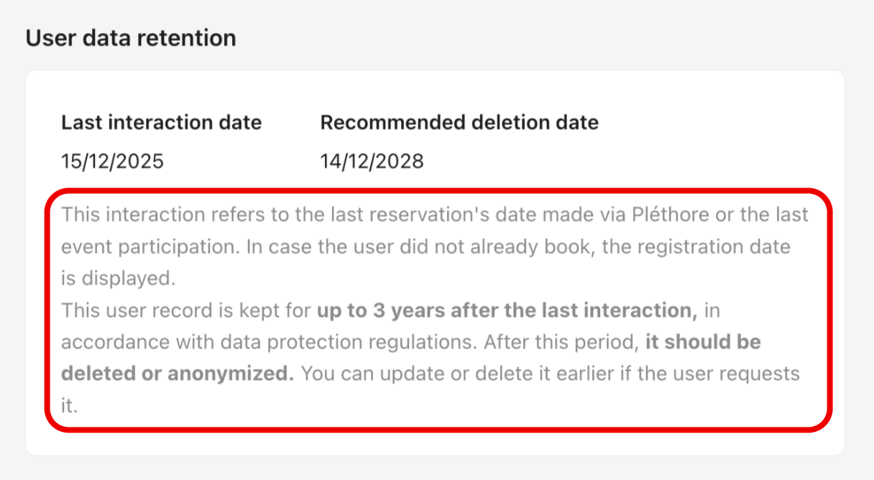Select the 15/12/2025 date value

[x=112, y=161]
